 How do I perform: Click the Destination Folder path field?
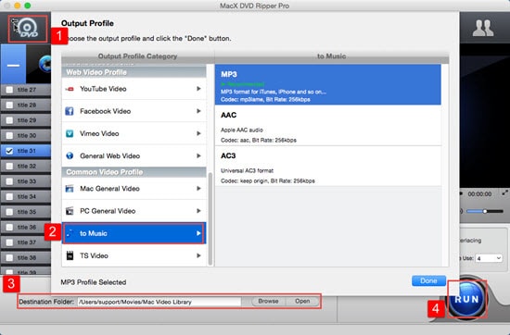click(159, 302)
